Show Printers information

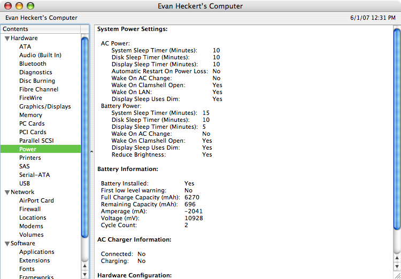click(x=30, y=158)
